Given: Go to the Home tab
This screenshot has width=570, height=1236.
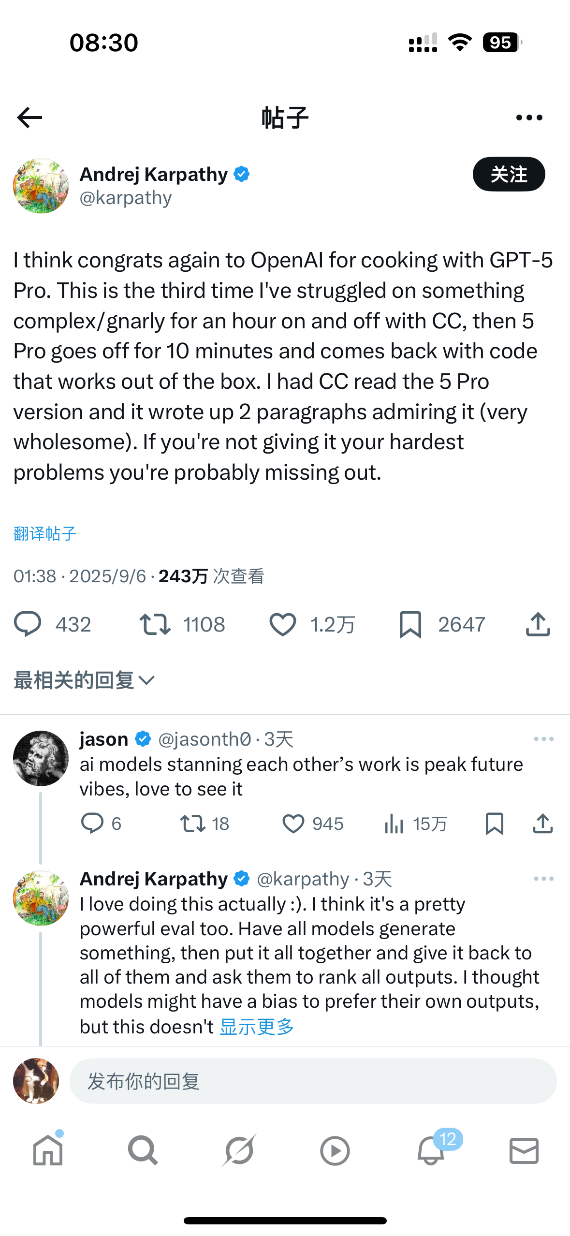Looking at the screenshot, I should pos(48,1150).
